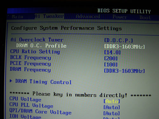Change the DRAM Frequency [DDR3-1603MHz] value
Screen dimensions: 159x119
[x=124, y=71]
